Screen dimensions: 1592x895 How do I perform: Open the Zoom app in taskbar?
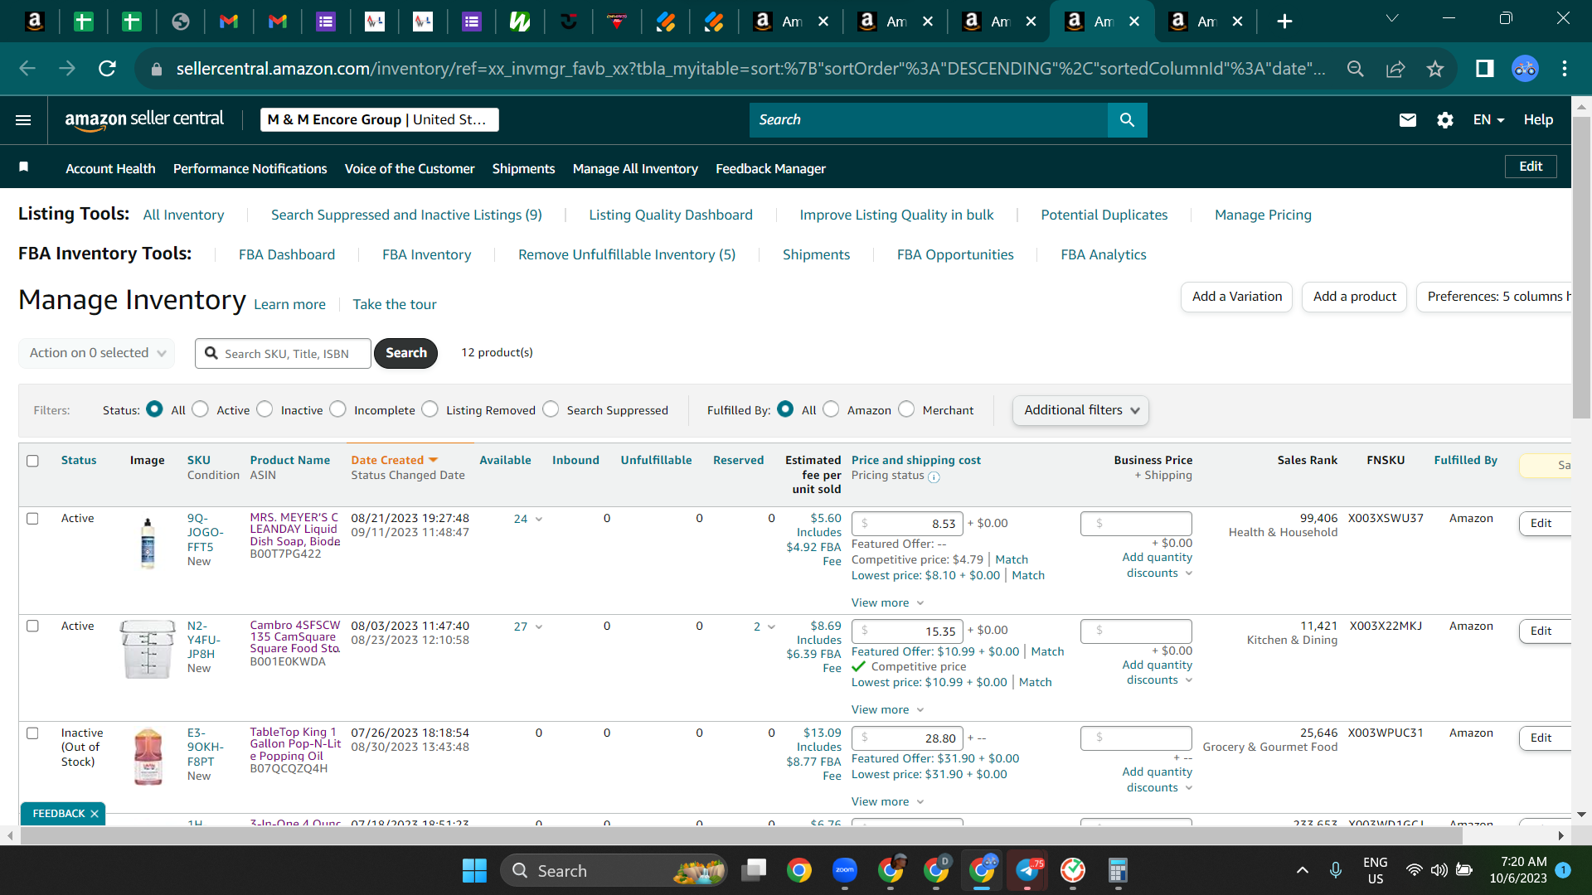click(x=845, y=870)
